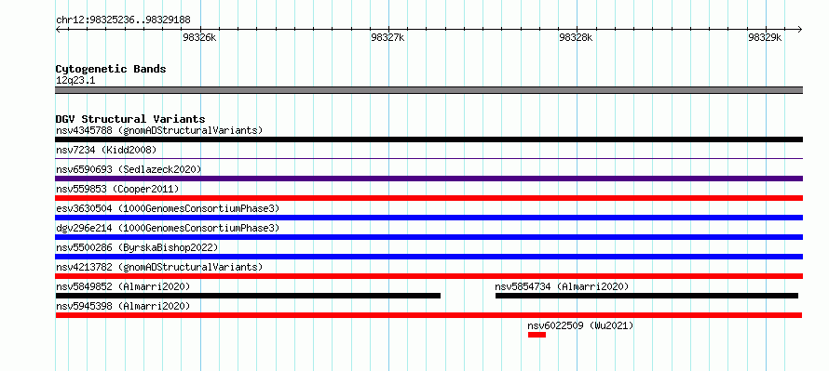Open nsv4213782 gnomADStructuralVariants label

(x=159, y=267)
